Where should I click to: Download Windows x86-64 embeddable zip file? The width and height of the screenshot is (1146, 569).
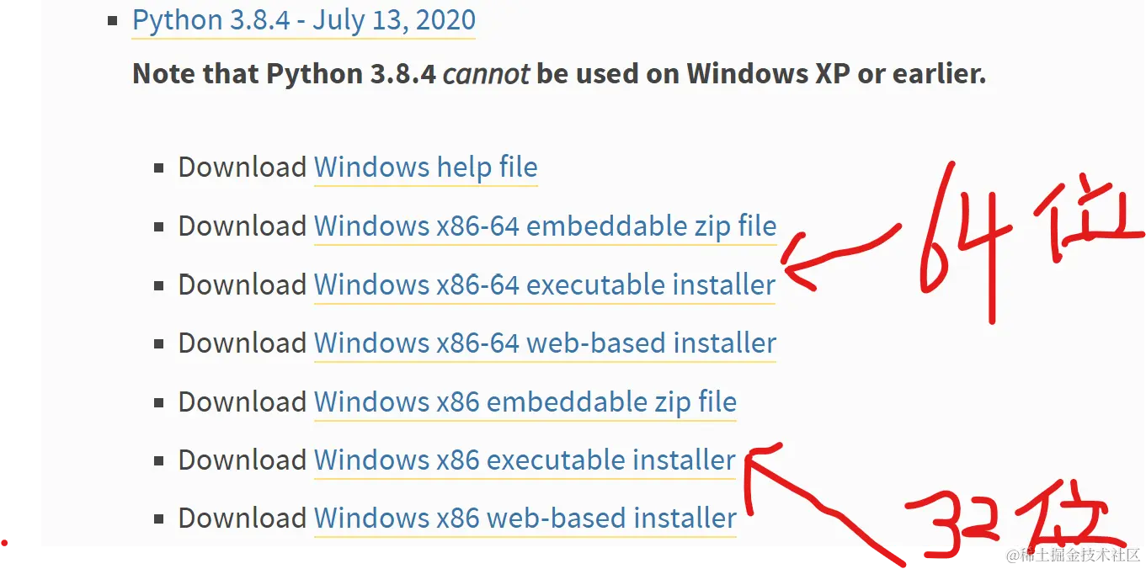(545, 226)
